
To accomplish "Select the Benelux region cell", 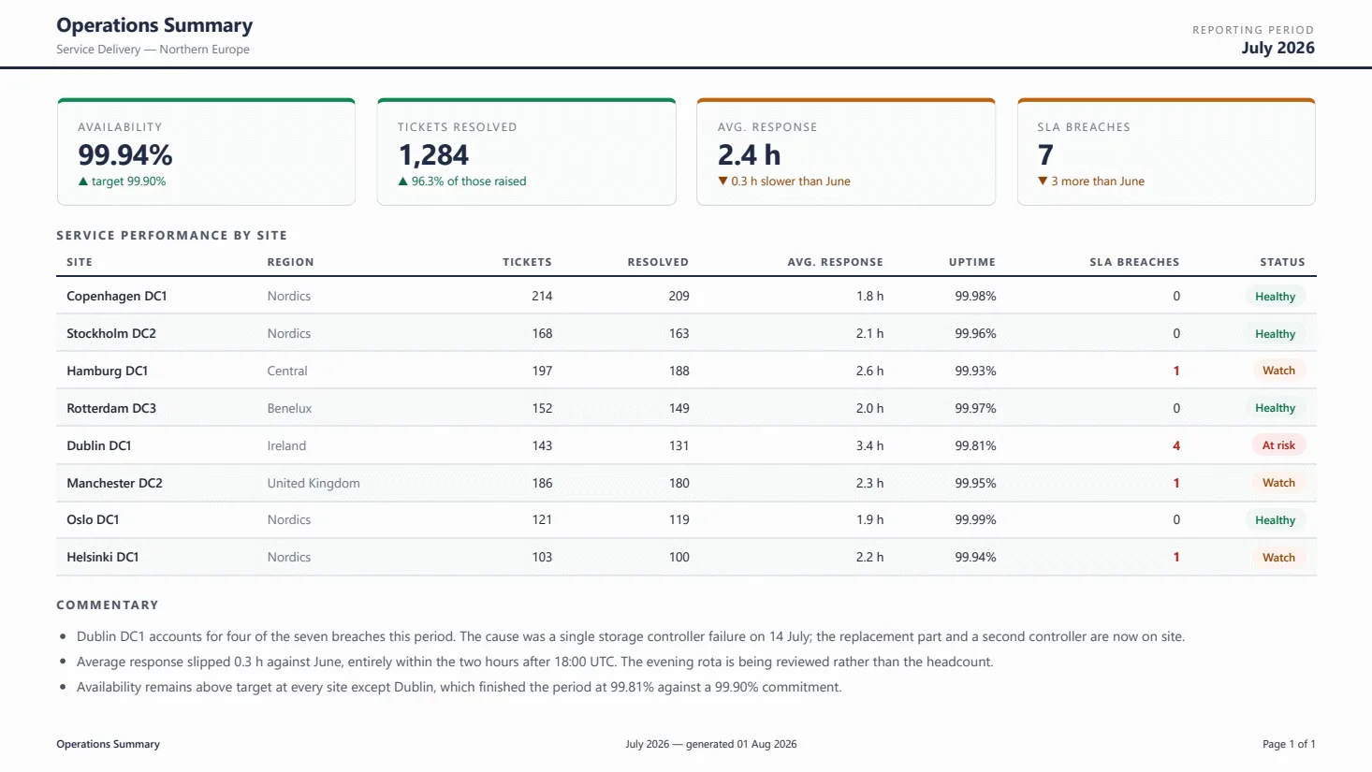I will point(289,408).
